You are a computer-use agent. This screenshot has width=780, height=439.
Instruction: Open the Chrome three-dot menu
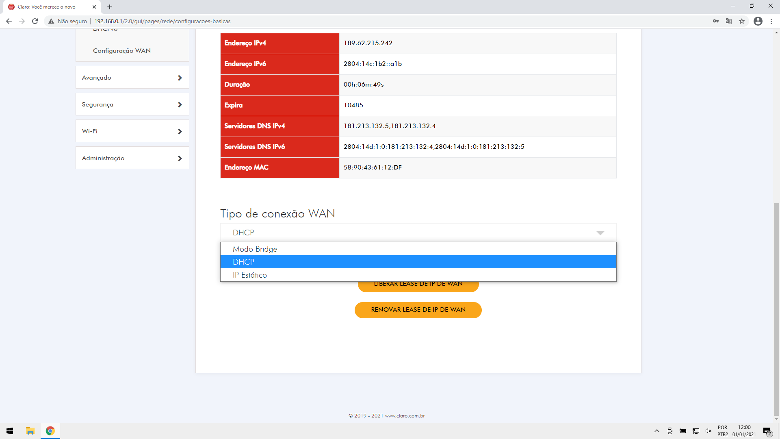pos(771,21)
